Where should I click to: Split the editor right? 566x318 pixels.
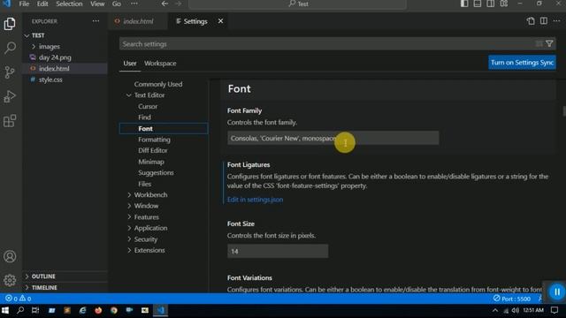pyautogui.click(x=544, y=21)
